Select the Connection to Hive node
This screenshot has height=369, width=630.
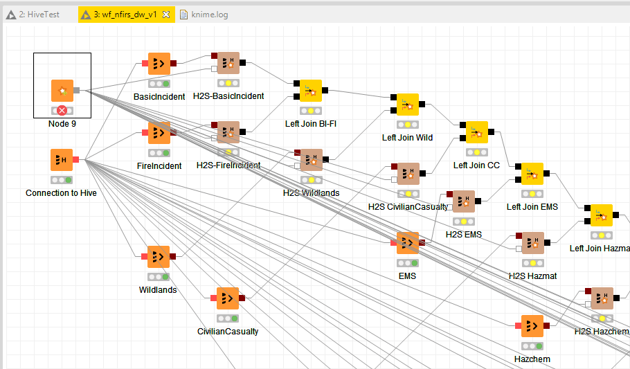click(62, 160)
